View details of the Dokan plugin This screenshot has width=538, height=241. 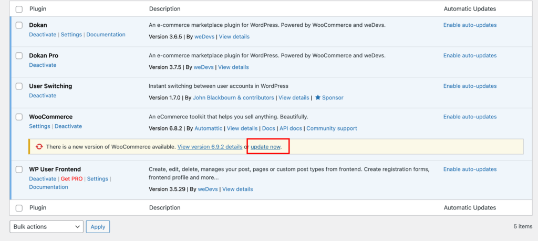click(234, 36)
